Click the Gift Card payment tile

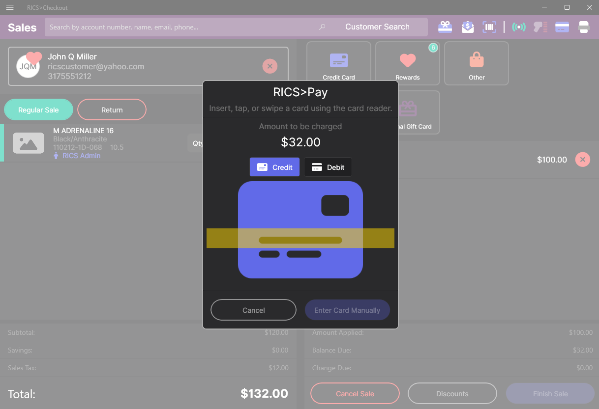[x=418, y=112]
